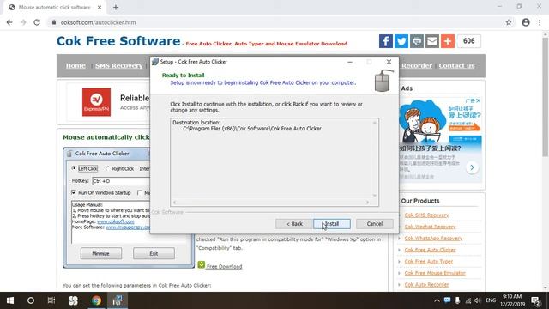Viewport: 549px width, 309px height.
Task: Click www.coksoft.com homepage link in preview
Action: (x=116, y=221)
